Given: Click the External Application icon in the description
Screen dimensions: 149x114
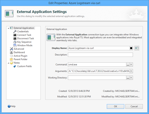Looking at the screenshot, I should (x=51, y=37).
